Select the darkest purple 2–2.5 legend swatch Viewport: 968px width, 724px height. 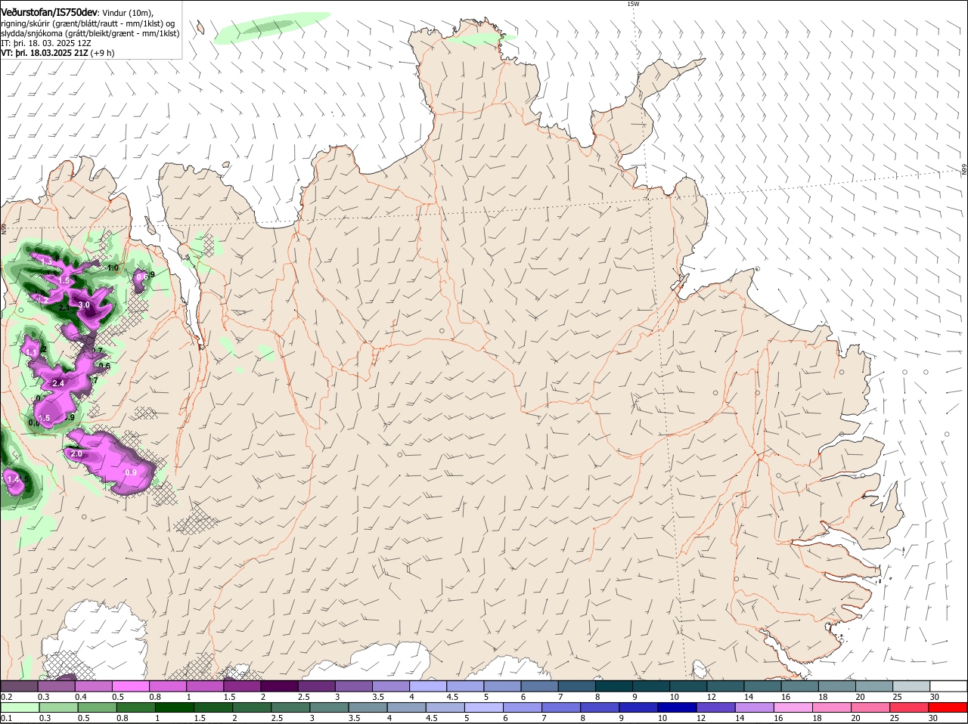pyautogui.click(x=279, y=685)
